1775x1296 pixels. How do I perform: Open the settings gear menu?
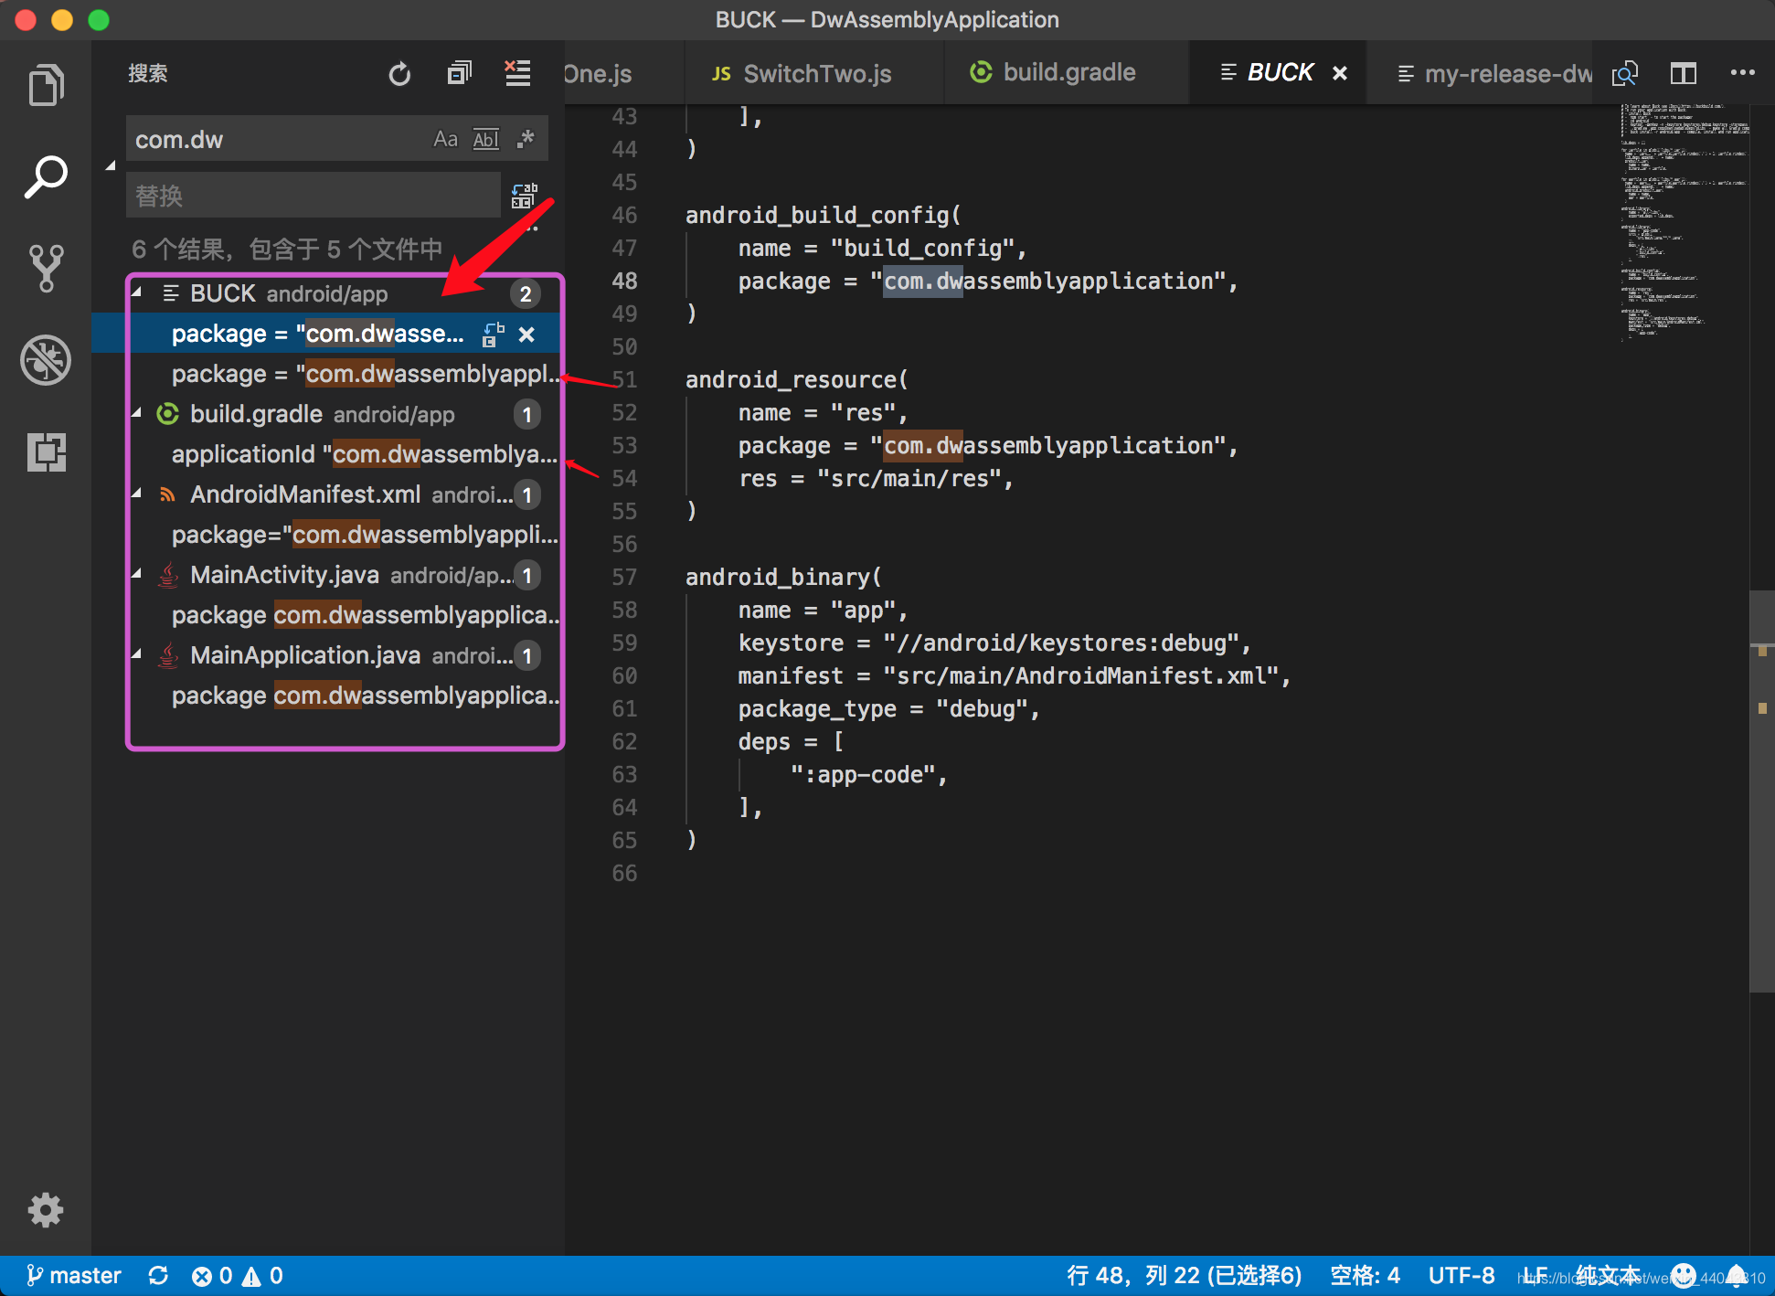tap(46, 1210)
